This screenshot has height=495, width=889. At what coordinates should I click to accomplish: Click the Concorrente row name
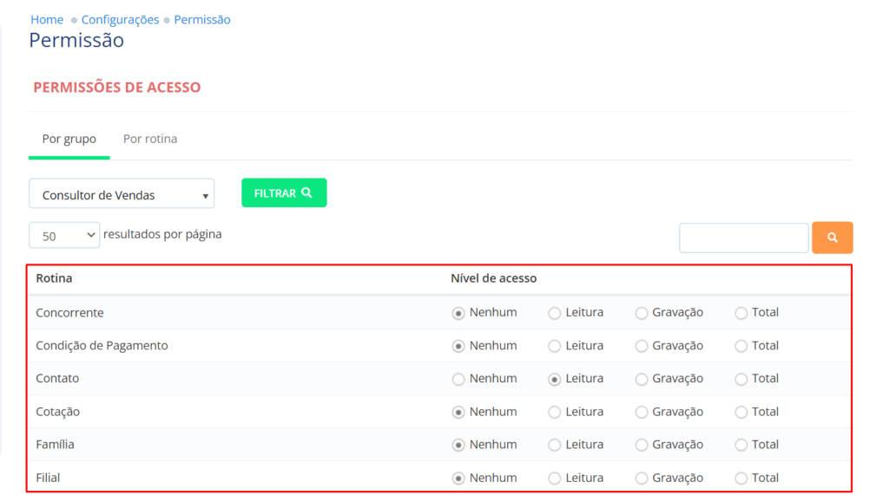[x=69, y=313]
